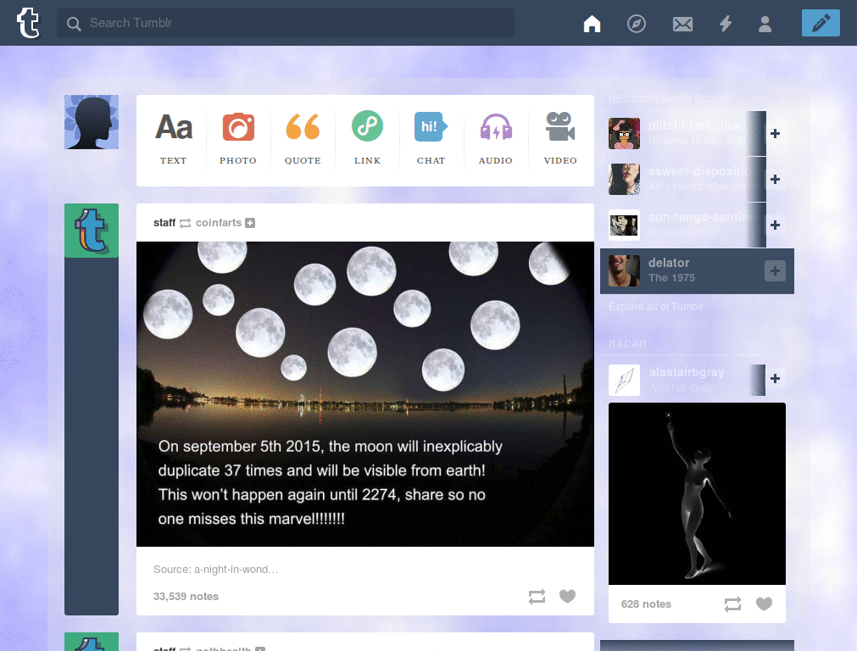The image size is (868, 651).
Task: Click the Tumblr logo in the header
Action: click(28, 23)
